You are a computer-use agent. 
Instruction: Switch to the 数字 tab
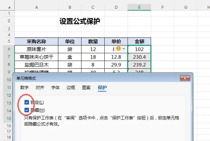pos(24,87)
